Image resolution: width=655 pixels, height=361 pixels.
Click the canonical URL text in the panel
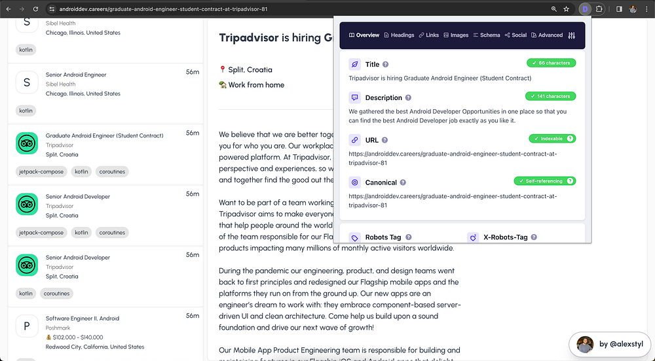[453, 201]
